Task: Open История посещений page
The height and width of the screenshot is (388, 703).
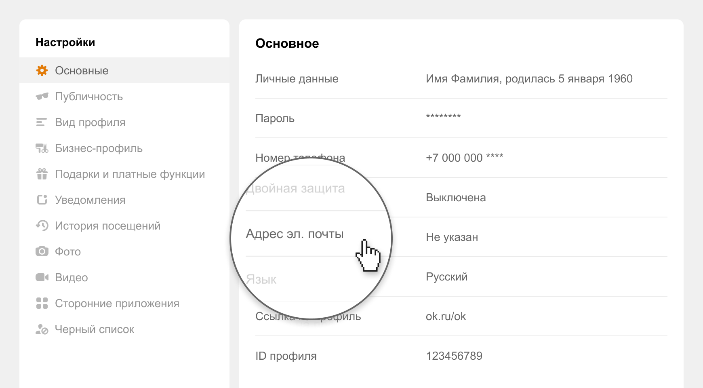Action: click(124, 226)
